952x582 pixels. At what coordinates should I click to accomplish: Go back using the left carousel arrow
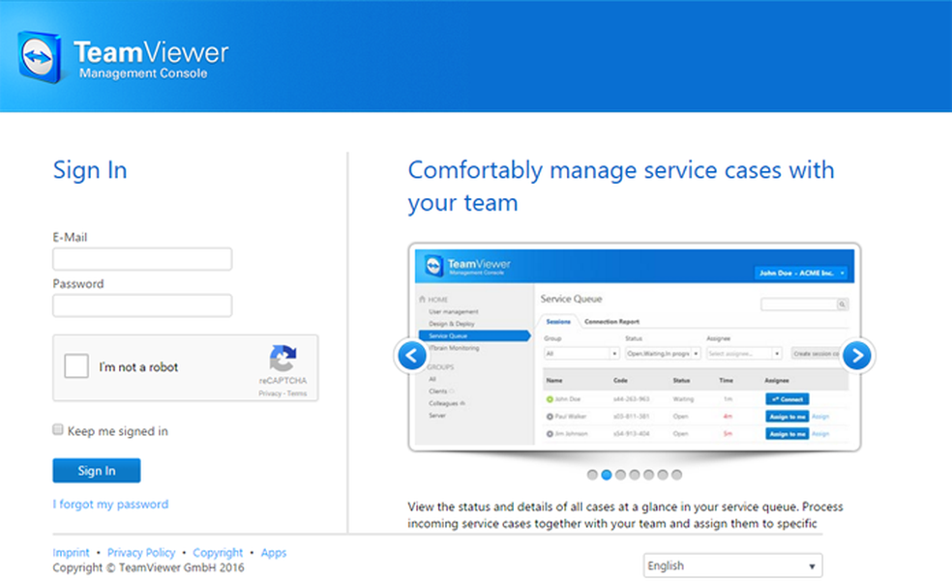(x=410, y=356)
